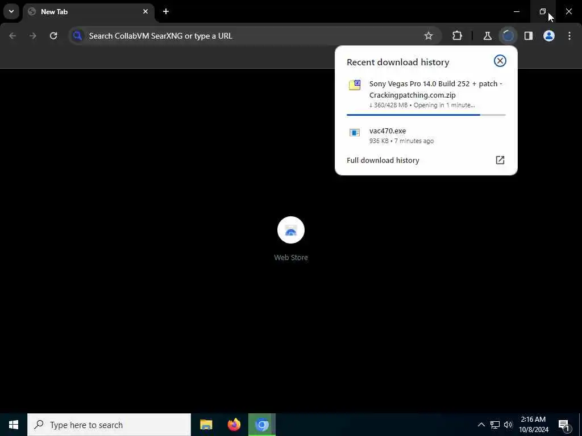The image size is (582, 436).
Task: Toggle the downloads bubble icon in toolbar
Action: (x=508, y=36)
